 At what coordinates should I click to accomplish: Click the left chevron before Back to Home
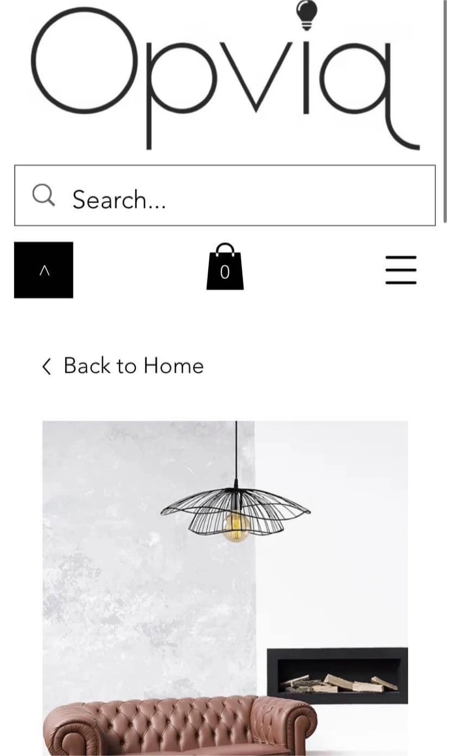click(46, 366)
